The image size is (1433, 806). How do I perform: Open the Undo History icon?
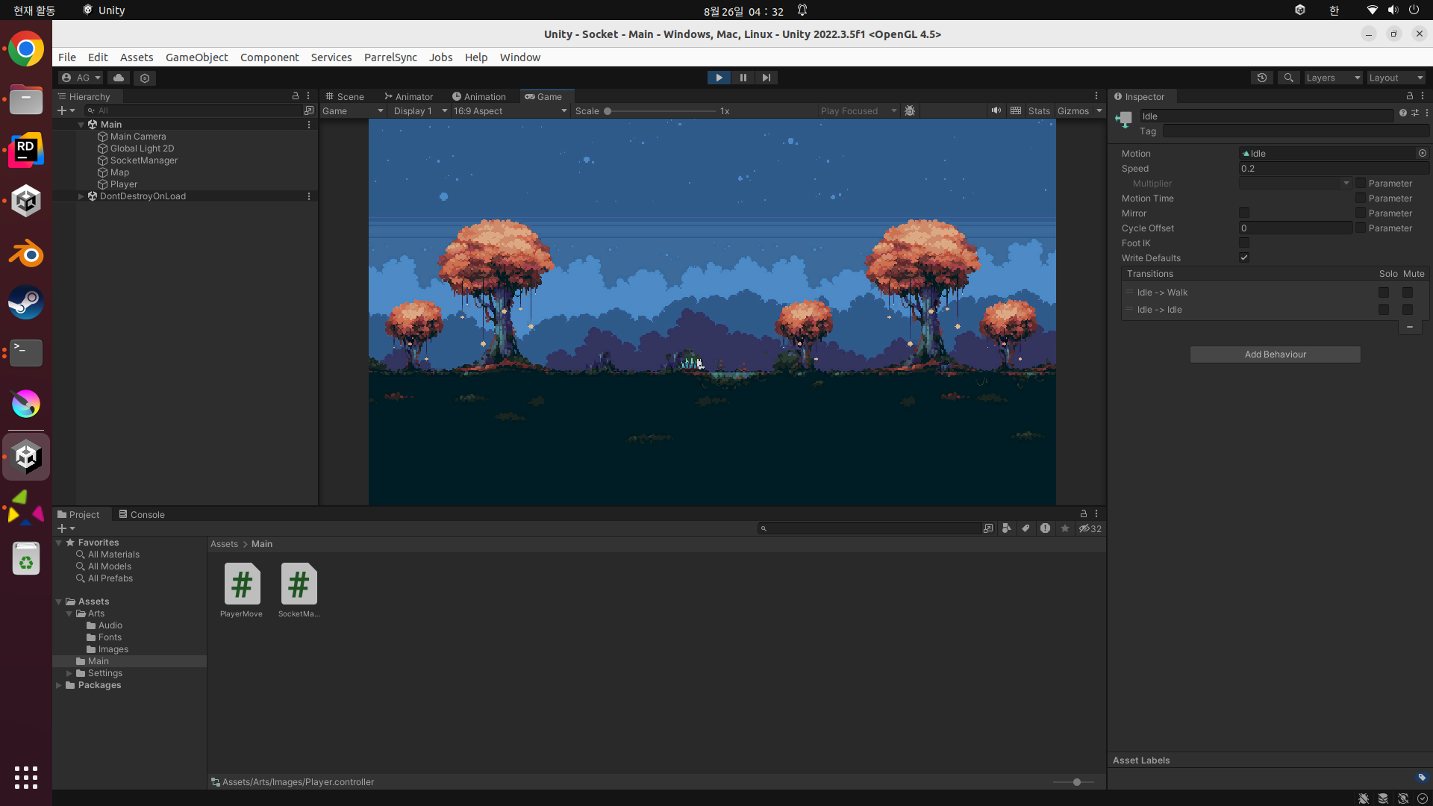coord(1262,78)
